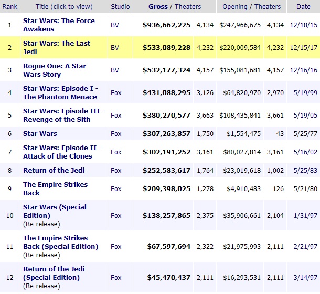This screenshot has height=294, width=320.
Task: Click the Return of the Jedi link in row 8
Action: point(54,170)
